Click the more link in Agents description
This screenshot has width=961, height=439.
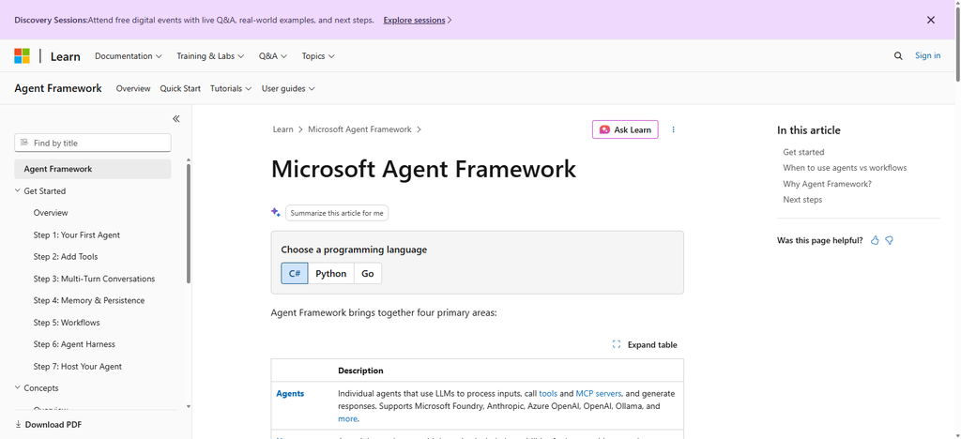[x=347, y=418]
